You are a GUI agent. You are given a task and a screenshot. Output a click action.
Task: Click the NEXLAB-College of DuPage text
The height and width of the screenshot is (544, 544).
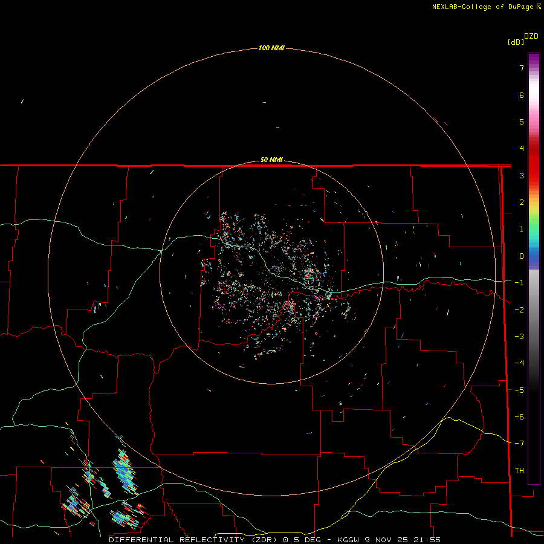tap(483, 7)
